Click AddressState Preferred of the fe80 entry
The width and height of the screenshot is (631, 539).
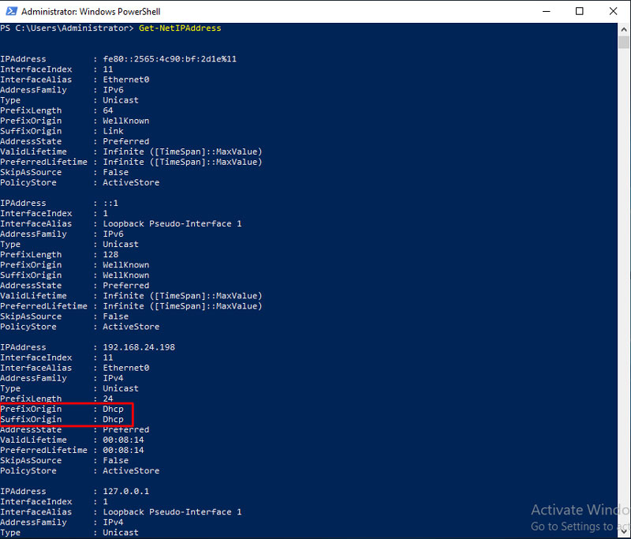[126, 142]
